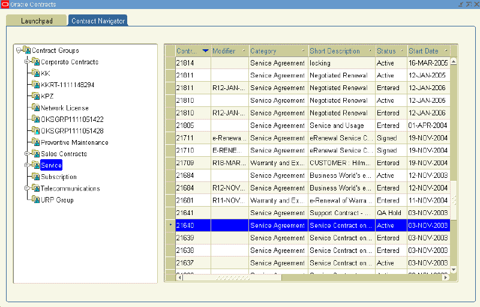The width and height of the screenshot is (480, 307).
Task: Click the 16-MAR-2005 start date cell
Action: (428, 63)
